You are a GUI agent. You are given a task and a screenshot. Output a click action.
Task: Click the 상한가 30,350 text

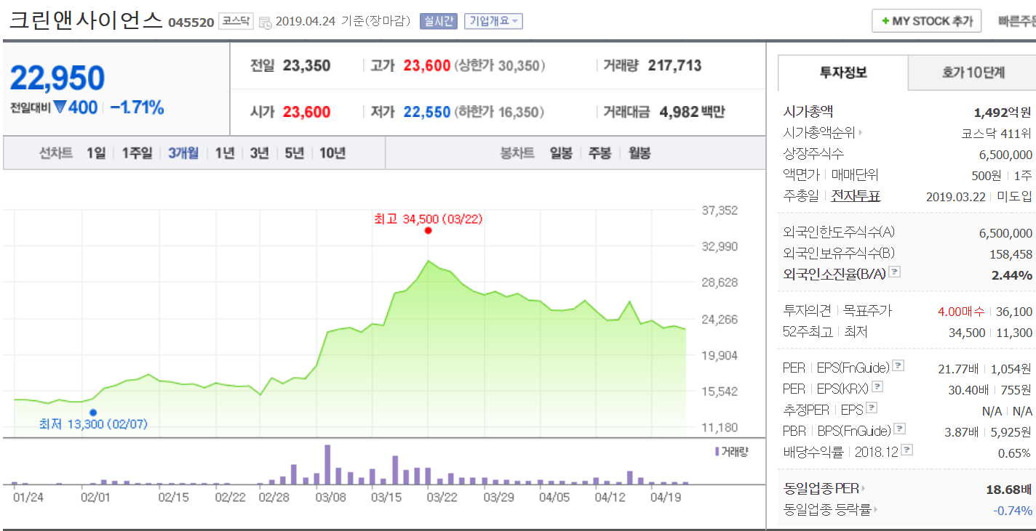(500, 66)
